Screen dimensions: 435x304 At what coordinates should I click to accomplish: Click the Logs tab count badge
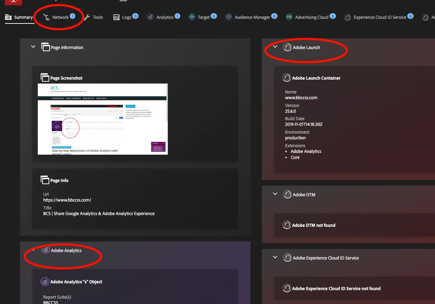[135, 16]
